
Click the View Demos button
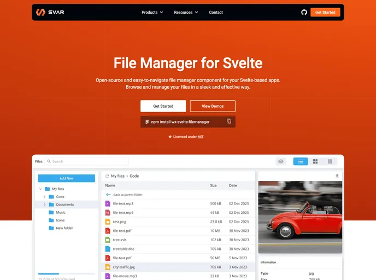pyautogui.click(x=213, y=106)
